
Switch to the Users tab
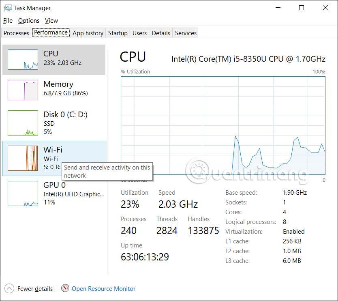(139, 33)
